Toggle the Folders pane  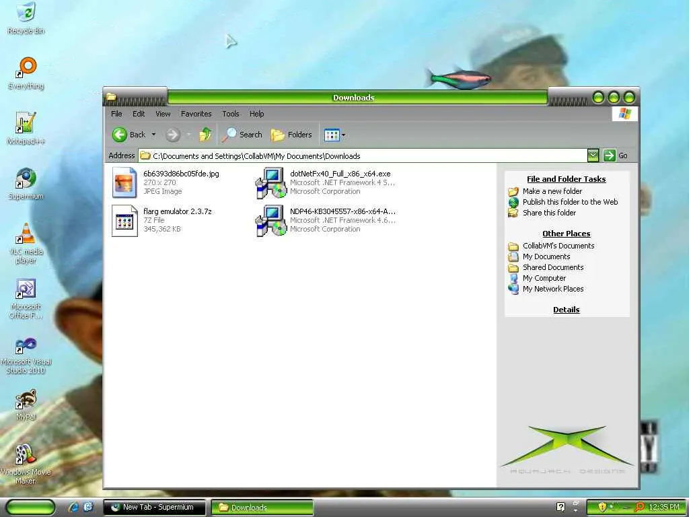[x=291, y=135]
